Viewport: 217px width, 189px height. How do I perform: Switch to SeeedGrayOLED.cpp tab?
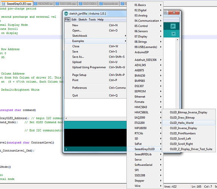point(17,4)
